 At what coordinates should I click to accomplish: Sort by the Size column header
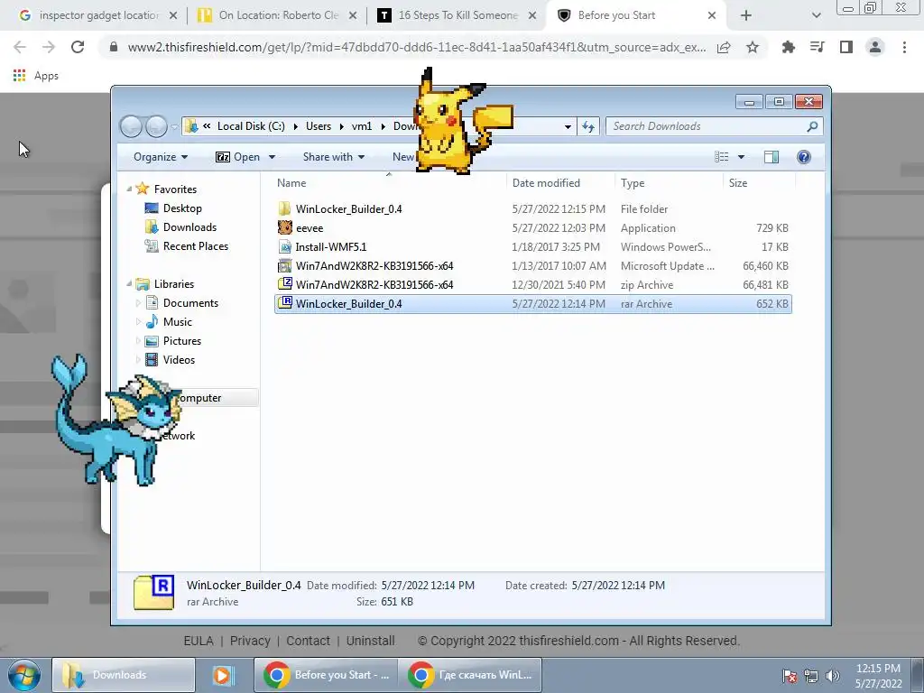coord(738,182)
